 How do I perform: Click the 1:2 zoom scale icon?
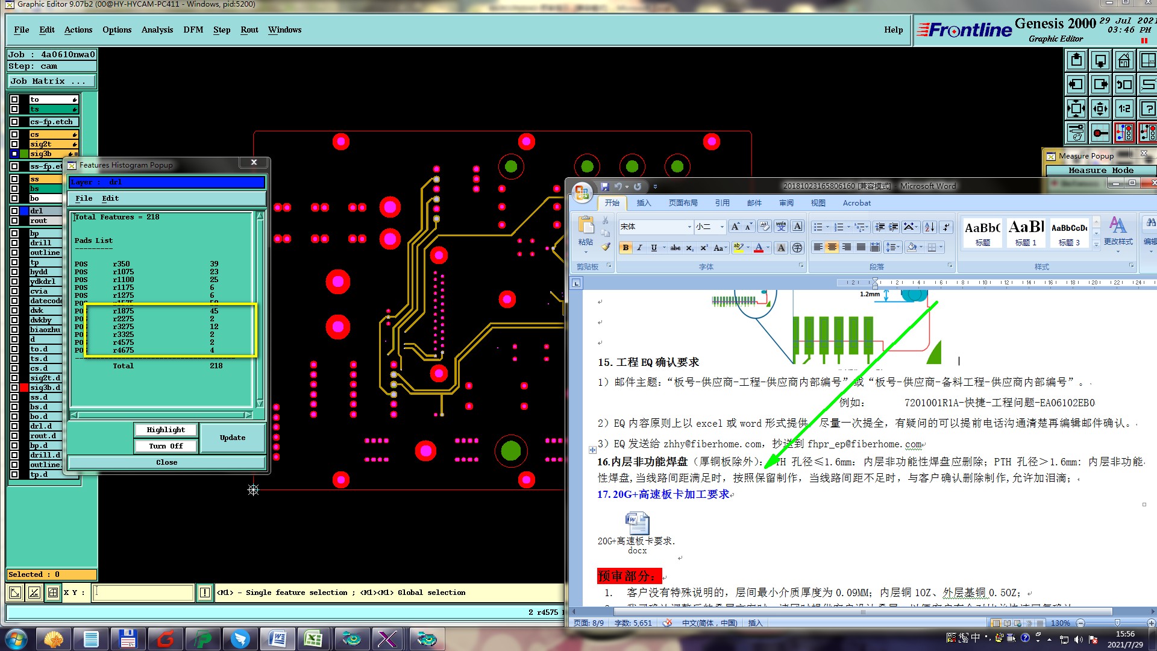click(1124, 109)
